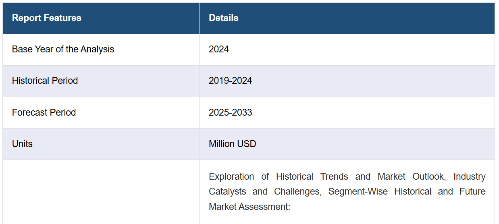The width and height of the screenshot is (499, 224).
Task: Click the "Market Assessment:" text line
Action: click(x=249, y=207)
